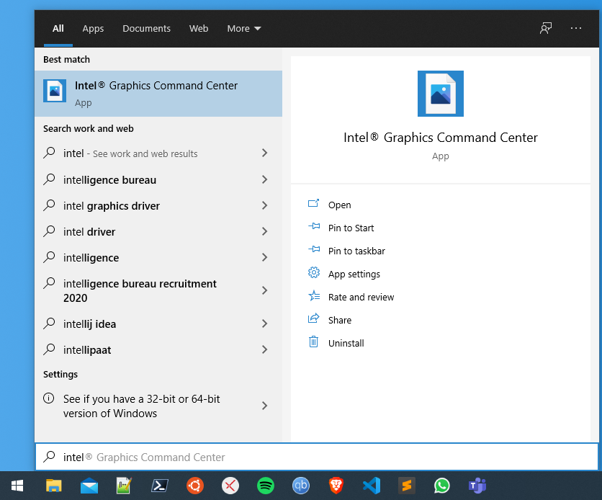This screenshot has width=602, height=500.
Task: Click the Open launch icon
Action: point(314,203)
